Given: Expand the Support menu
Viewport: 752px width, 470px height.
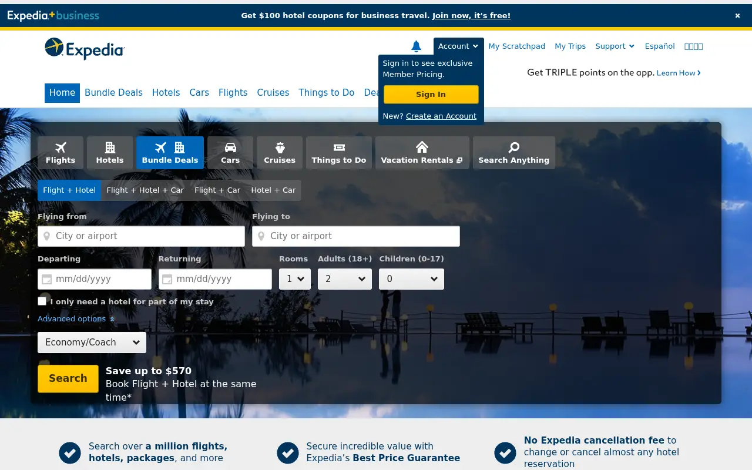Looking at the screenshot, I should pos(615,46).
